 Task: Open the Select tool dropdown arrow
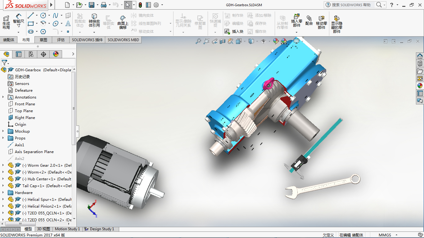click(134, 5)
